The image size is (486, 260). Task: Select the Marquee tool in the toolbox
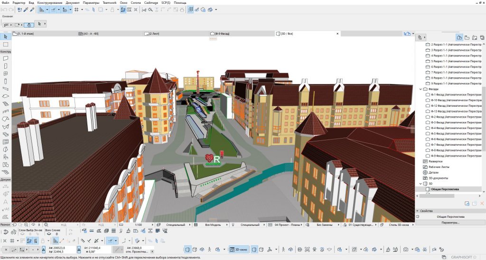point(5,44)
